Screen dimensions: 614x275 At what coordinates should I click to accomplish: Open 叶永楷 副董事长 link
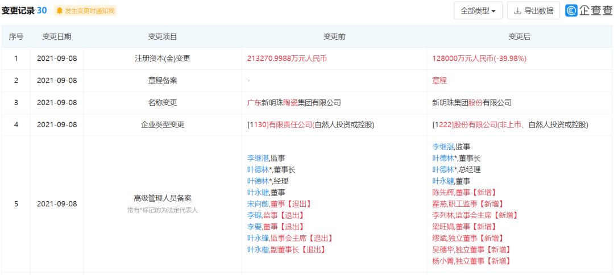point(258,249)
